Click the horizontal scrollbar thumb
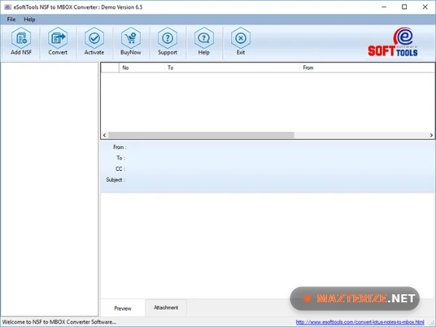The width and height of the screenshot is (436, 327). pyautogui.click(x=201, y=135)
